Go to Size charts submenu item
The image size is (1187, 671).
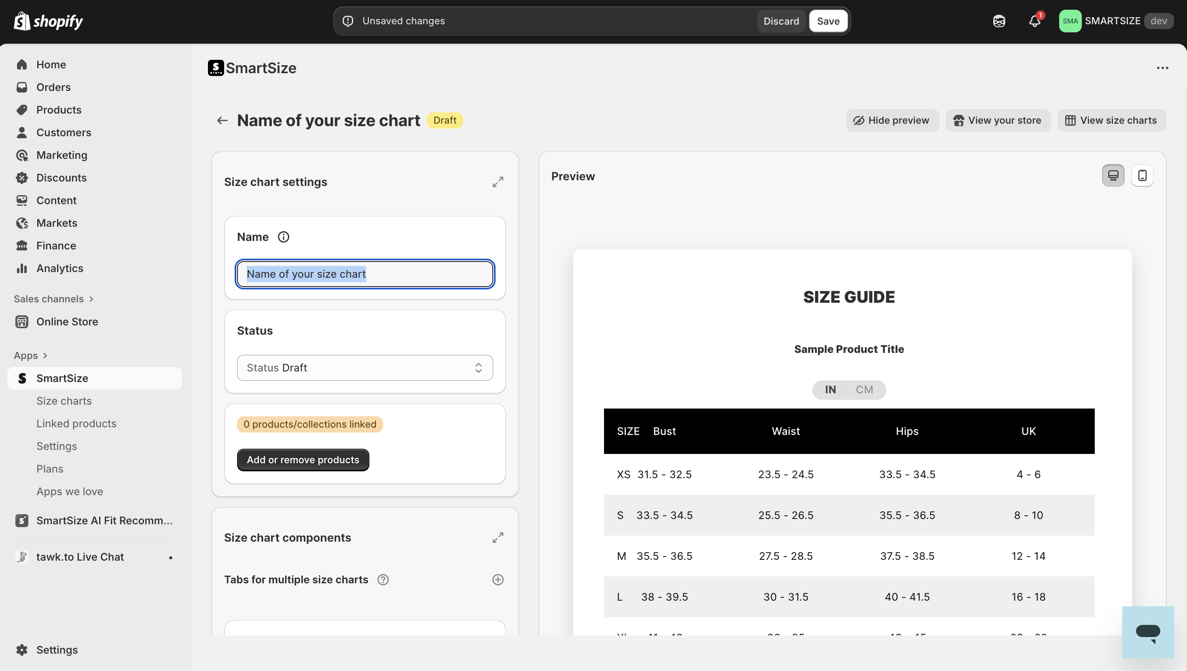[64, 401]
